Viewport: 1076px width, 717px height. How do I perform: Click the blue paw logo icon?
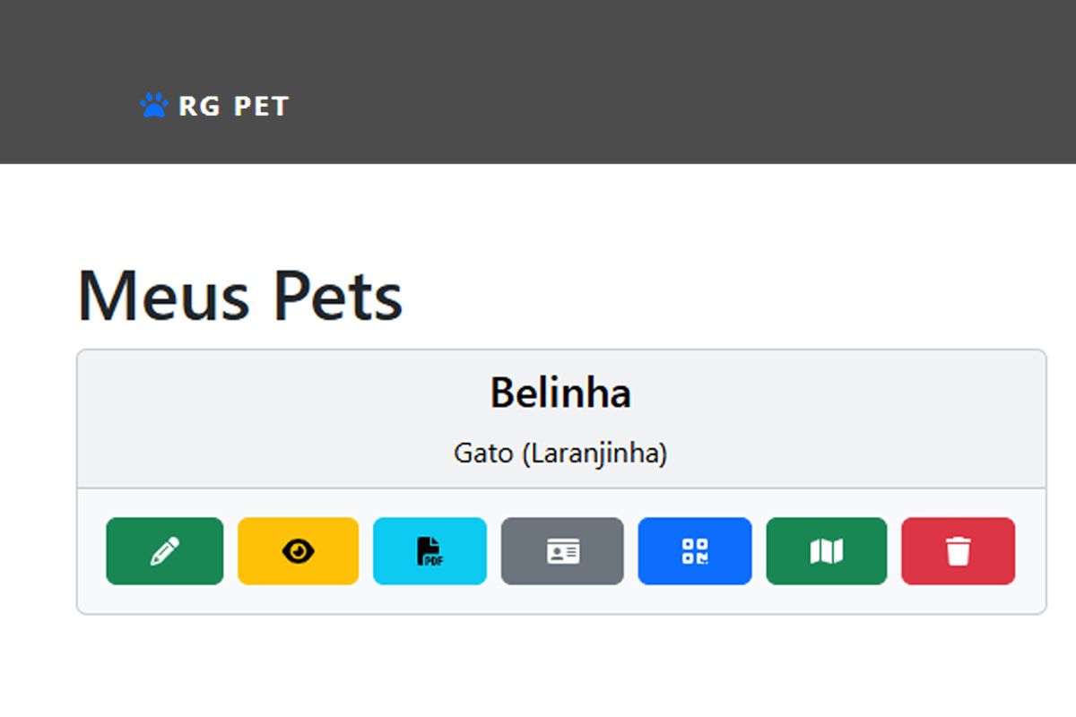coord(153,106)
